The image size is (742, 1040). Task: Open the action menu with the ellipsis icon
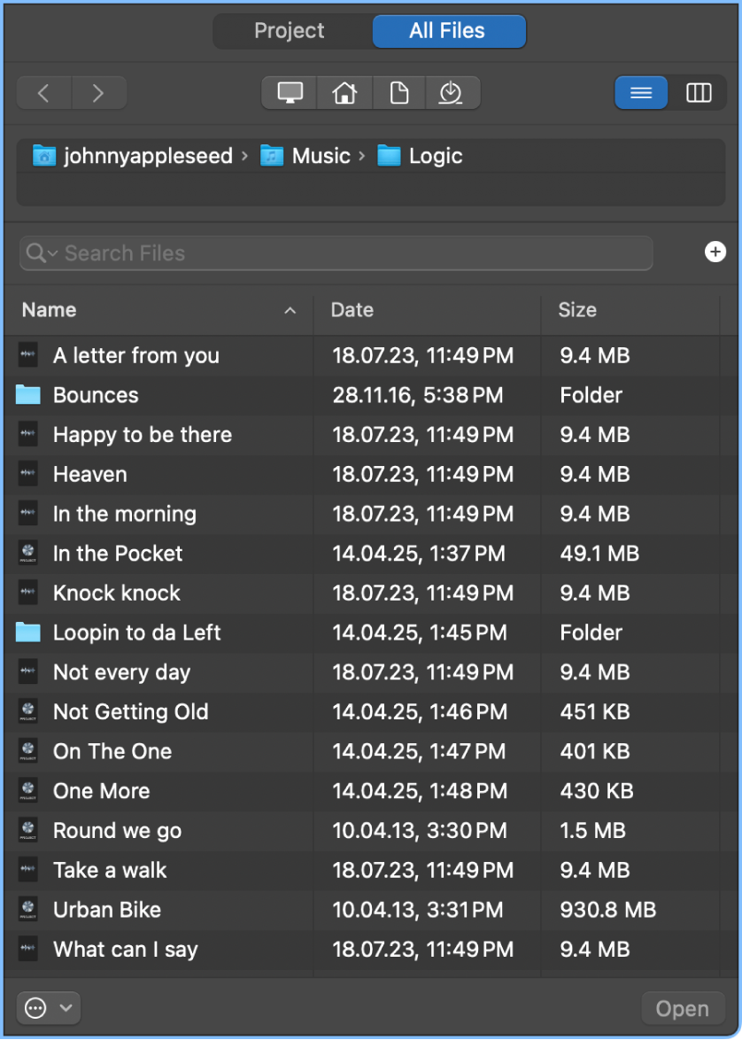(x=36, y=1007)
